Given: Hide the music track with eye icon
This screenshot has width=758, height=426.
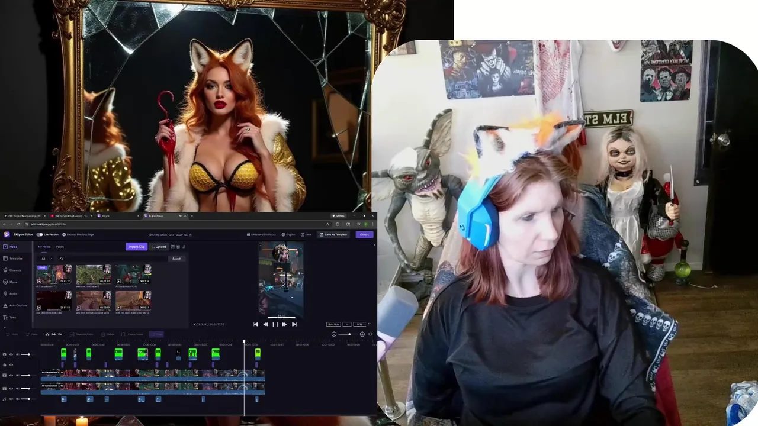Looking at the screenshot, I should tap(11, 399).
